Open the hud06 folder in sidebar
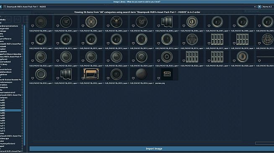This screenshot has width=274, height=153. 3,113
